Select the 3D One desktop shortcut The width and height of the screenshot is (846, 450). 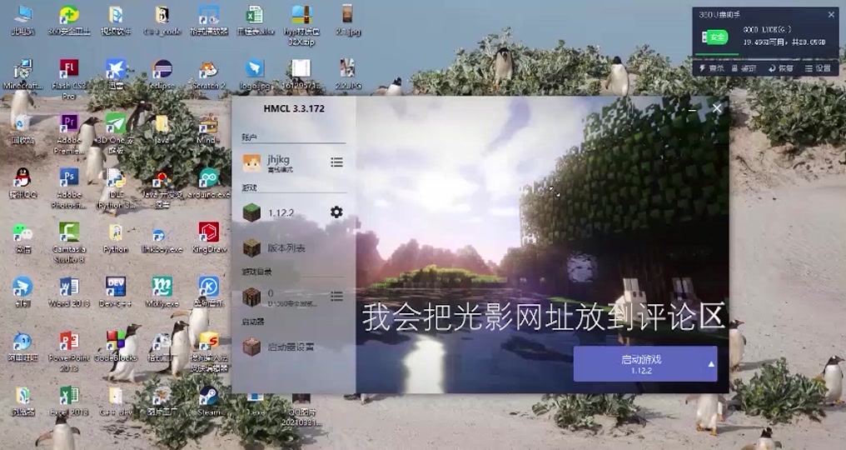click(x=116, y=134)
